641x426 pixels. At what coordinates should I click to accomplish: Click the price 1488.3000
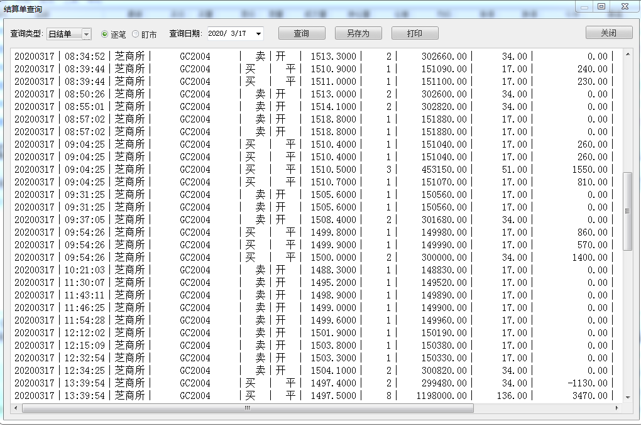click(333, 270)
